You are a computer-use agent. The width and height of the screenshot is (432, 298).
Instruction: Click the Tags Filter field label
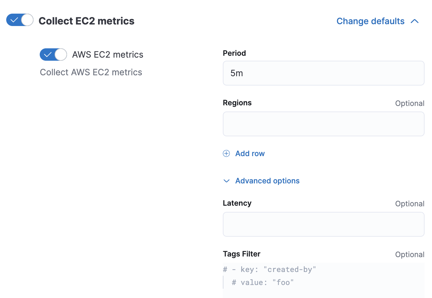(241, 254)
